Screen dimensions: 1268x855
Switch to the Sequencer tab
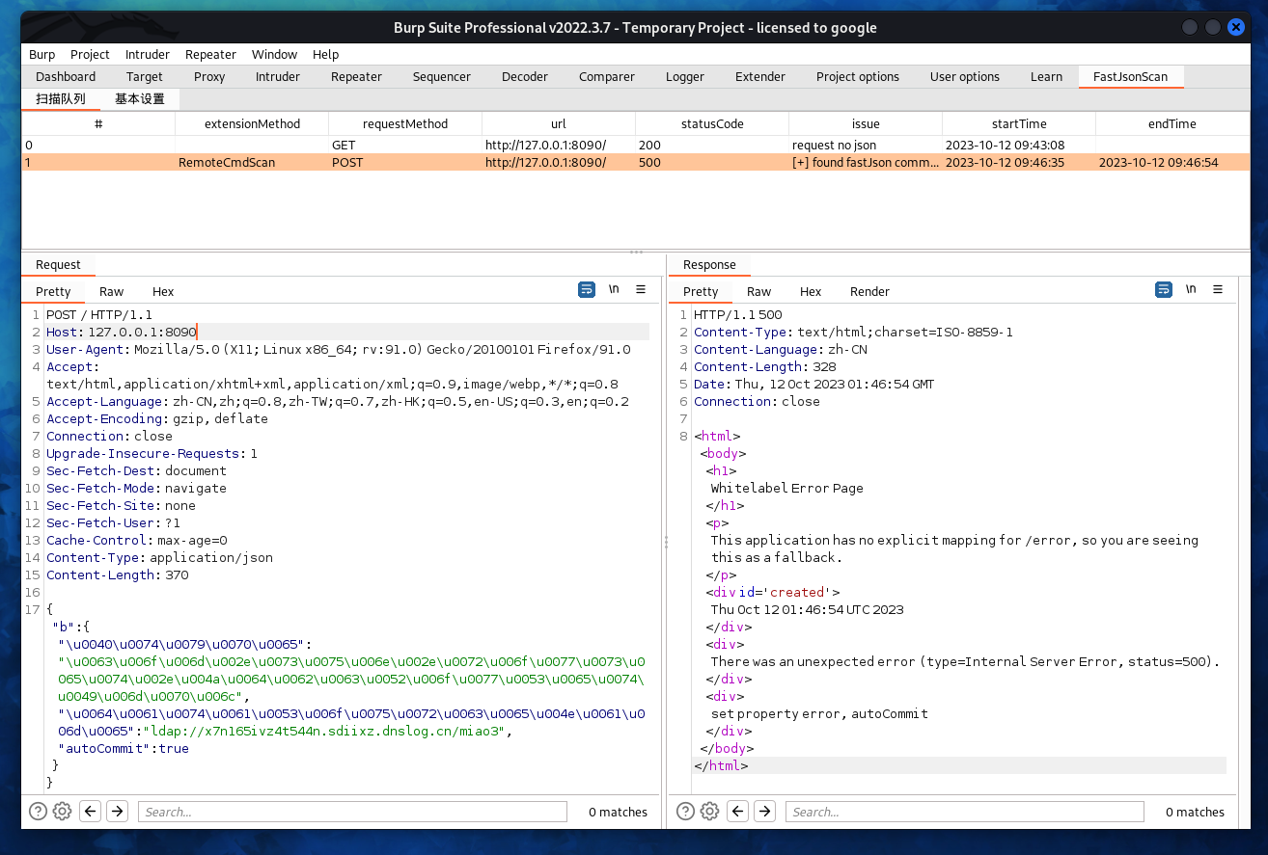click(x=442, y=77)
